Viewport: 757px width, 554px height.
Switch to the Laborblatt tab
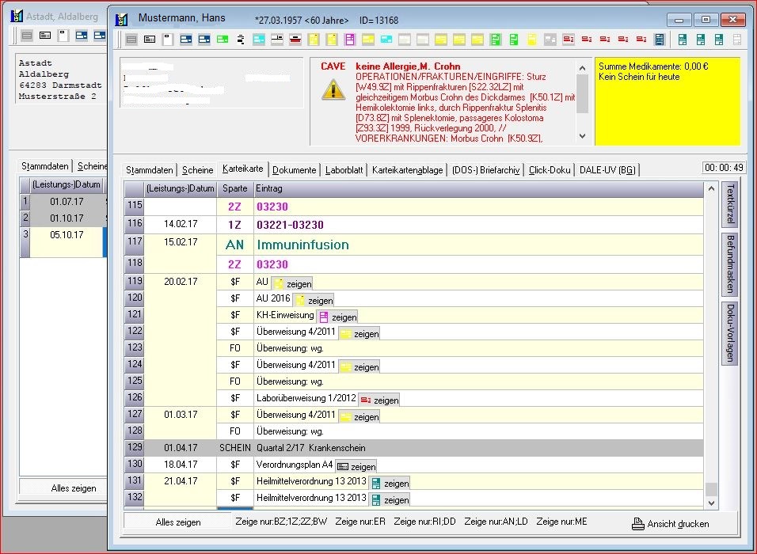click(x=344, y=170)
